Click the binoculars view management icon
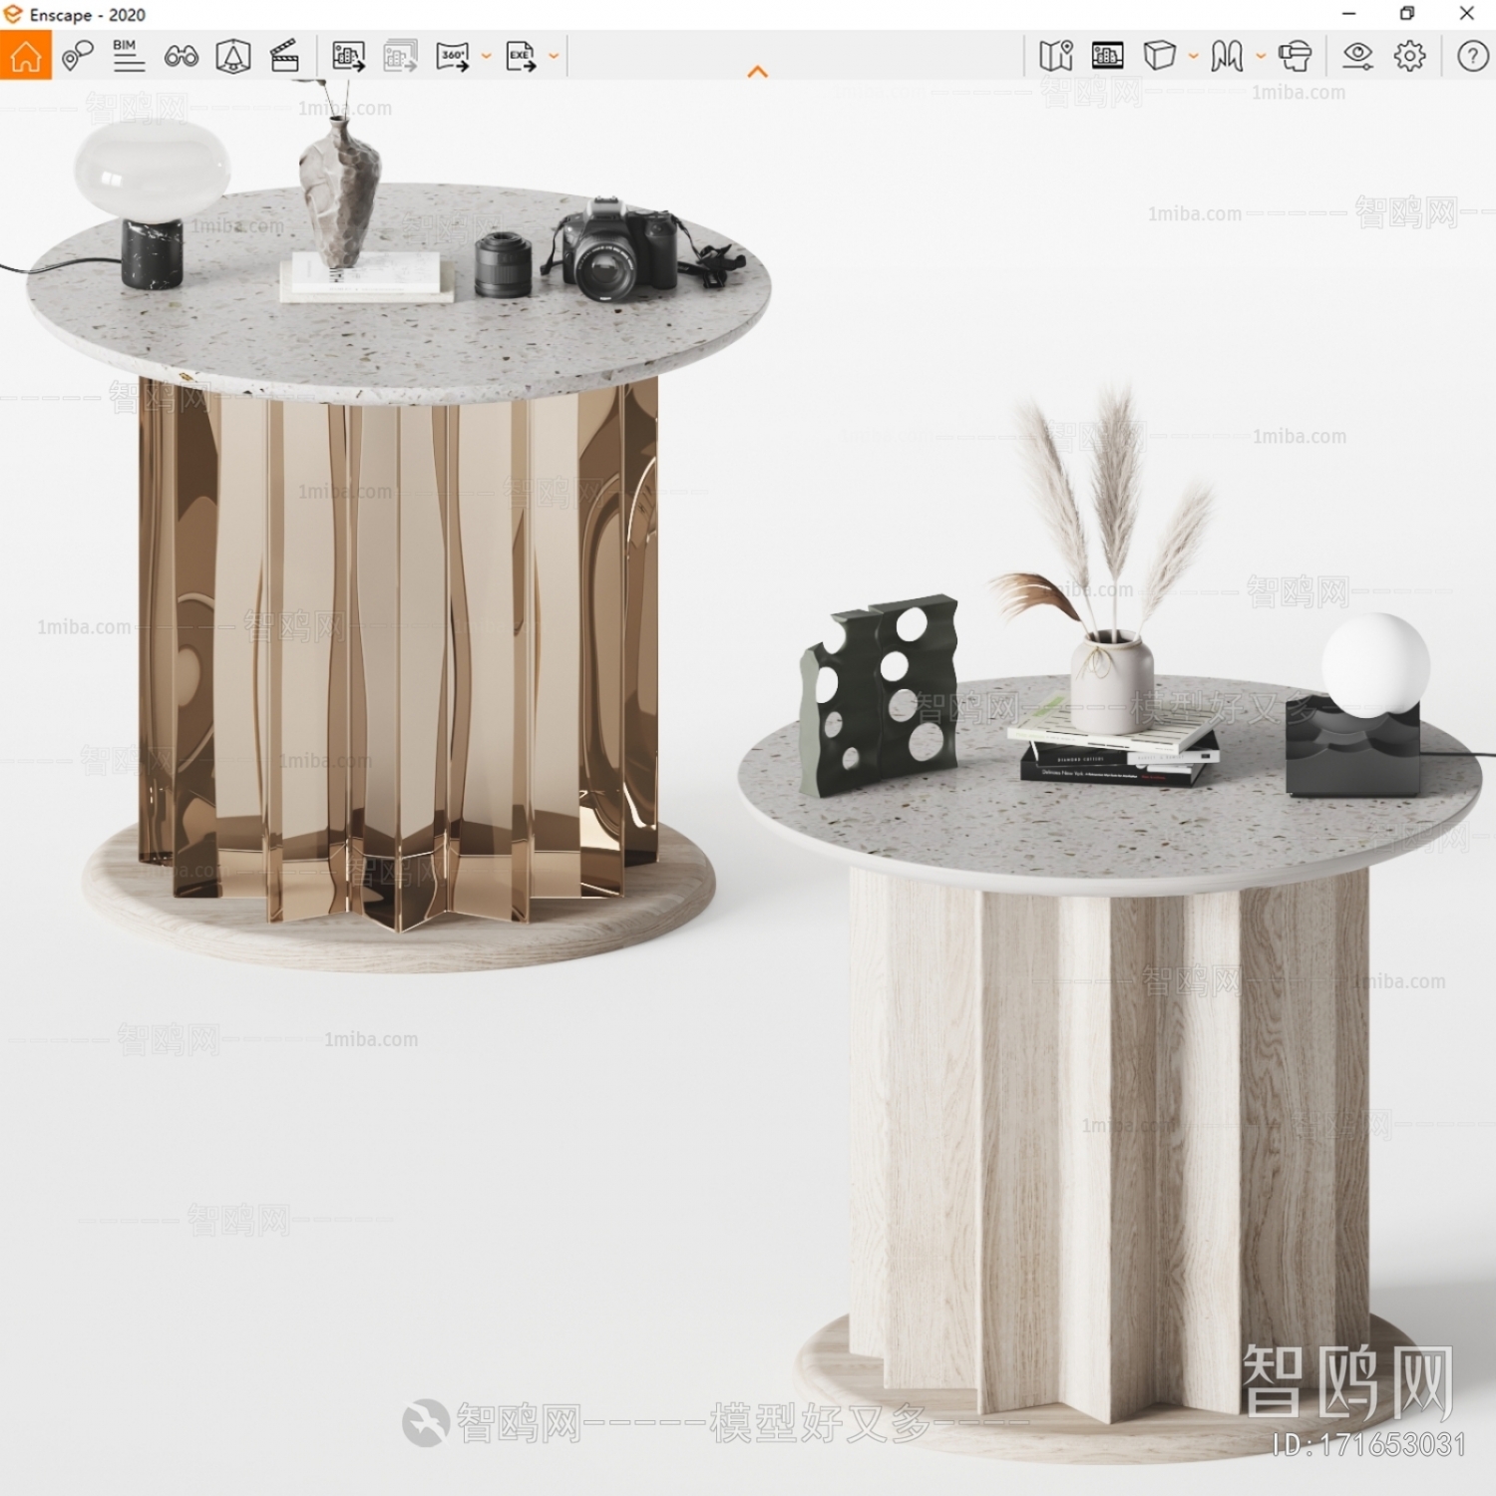This screenshot has width=1496, height=1496. (x=181, y=56)
